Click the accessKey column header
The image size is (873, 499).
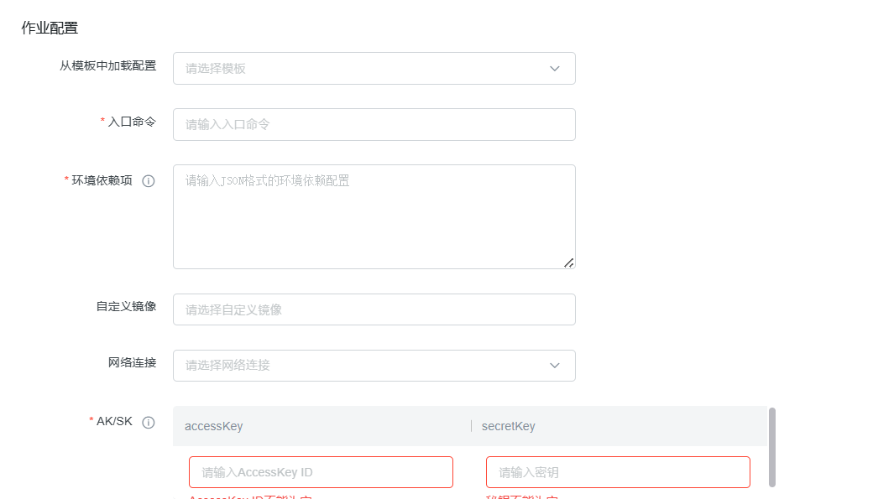coord(214,426)
